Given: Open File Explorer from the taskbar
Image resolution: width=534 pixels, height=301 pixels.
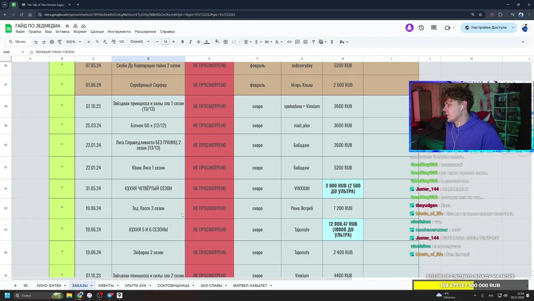Looking at the screenshot, I should click(x=69, y=296).
